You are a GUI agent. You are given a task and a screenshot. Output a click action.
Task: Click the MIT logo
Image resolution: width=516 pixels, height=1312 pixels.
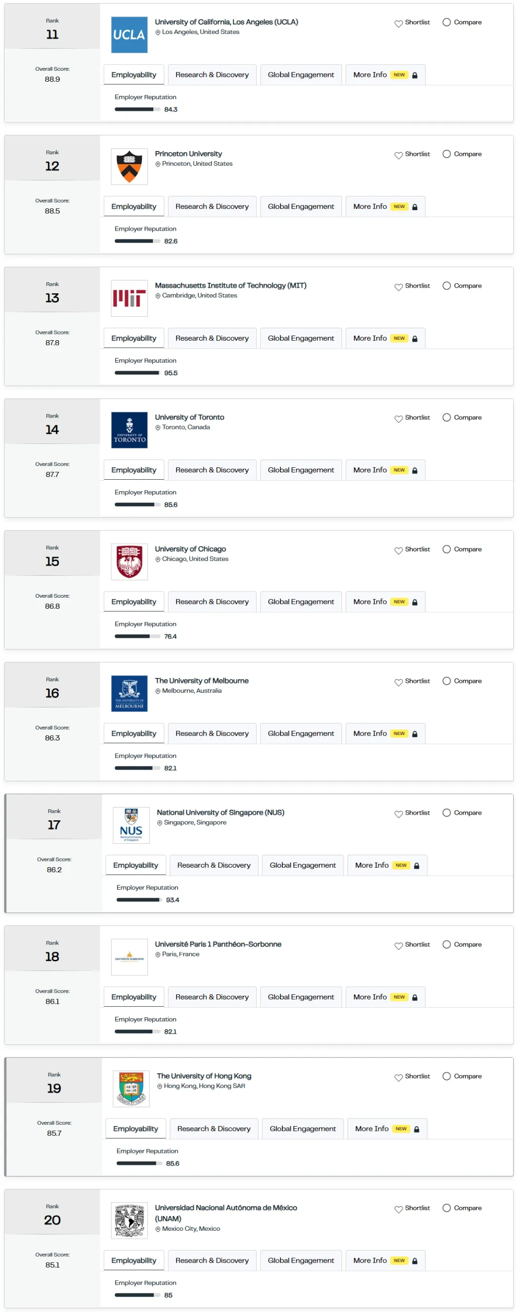coord(129,299)
